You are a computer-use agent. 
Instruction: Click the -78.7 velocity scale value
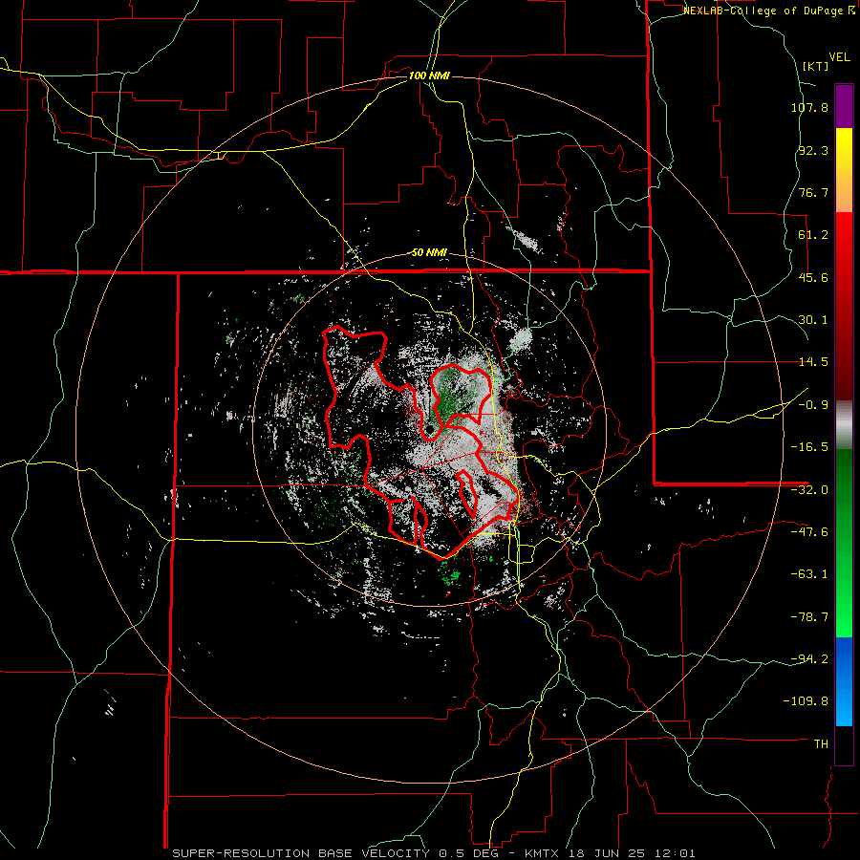click(809, 617)
